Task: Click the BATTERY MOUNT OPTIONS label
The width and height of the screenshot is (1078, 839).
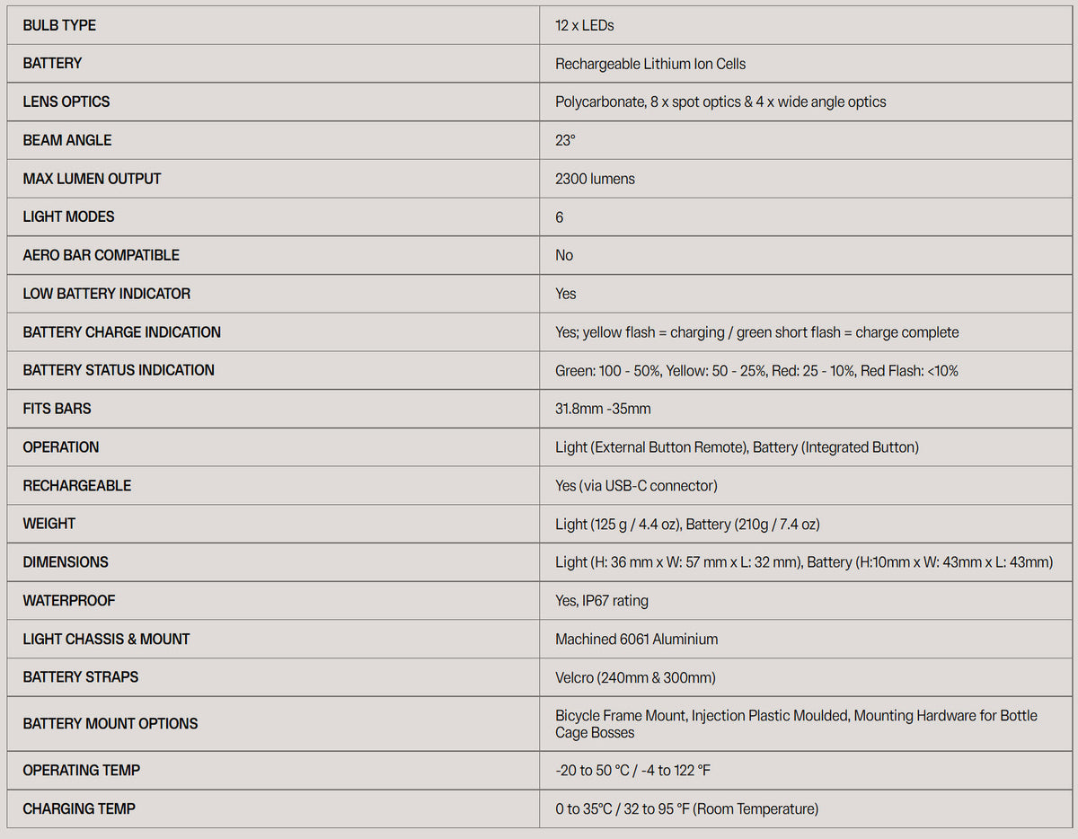Action: click(110, 724)
